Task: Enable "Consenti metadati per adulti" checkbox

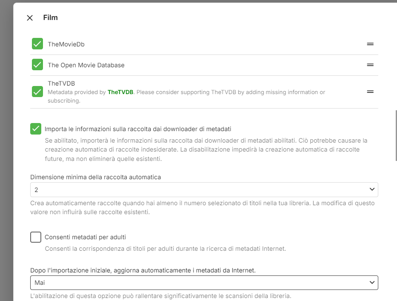Action: click(x=36, y=237)
